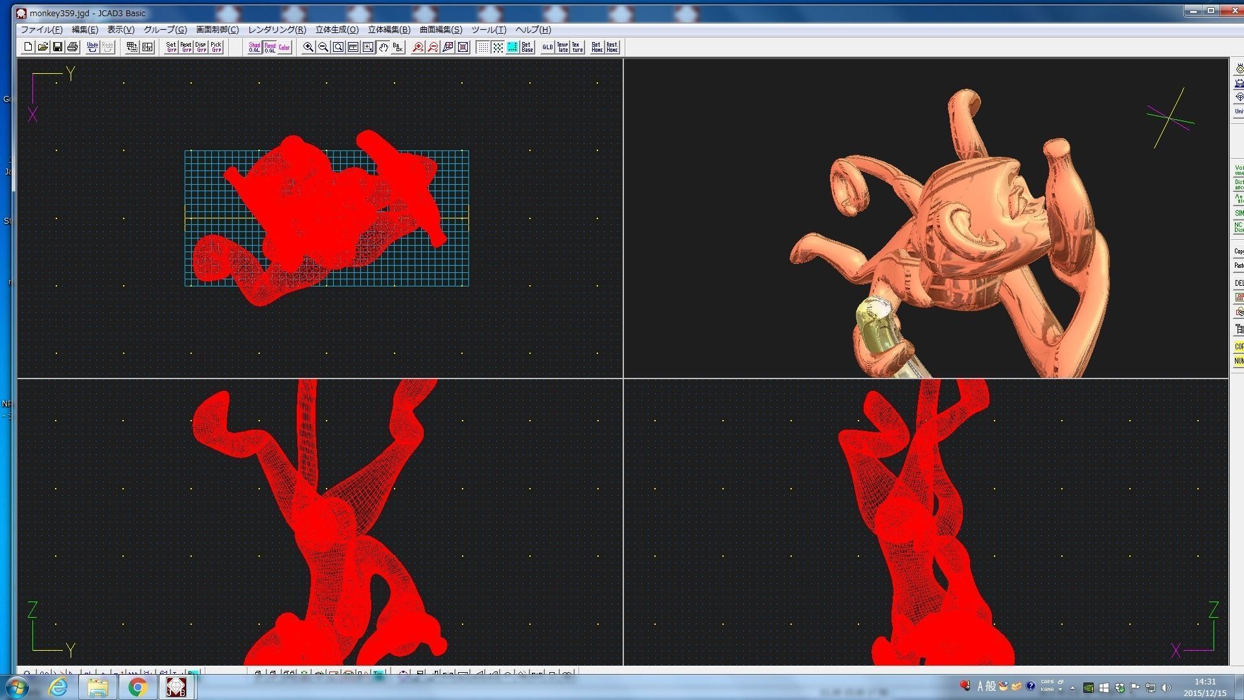The width and height of the screenshot is (1244, 700).
Task: Click the Disp Grp toolbar button
Action: click(201, 47)
